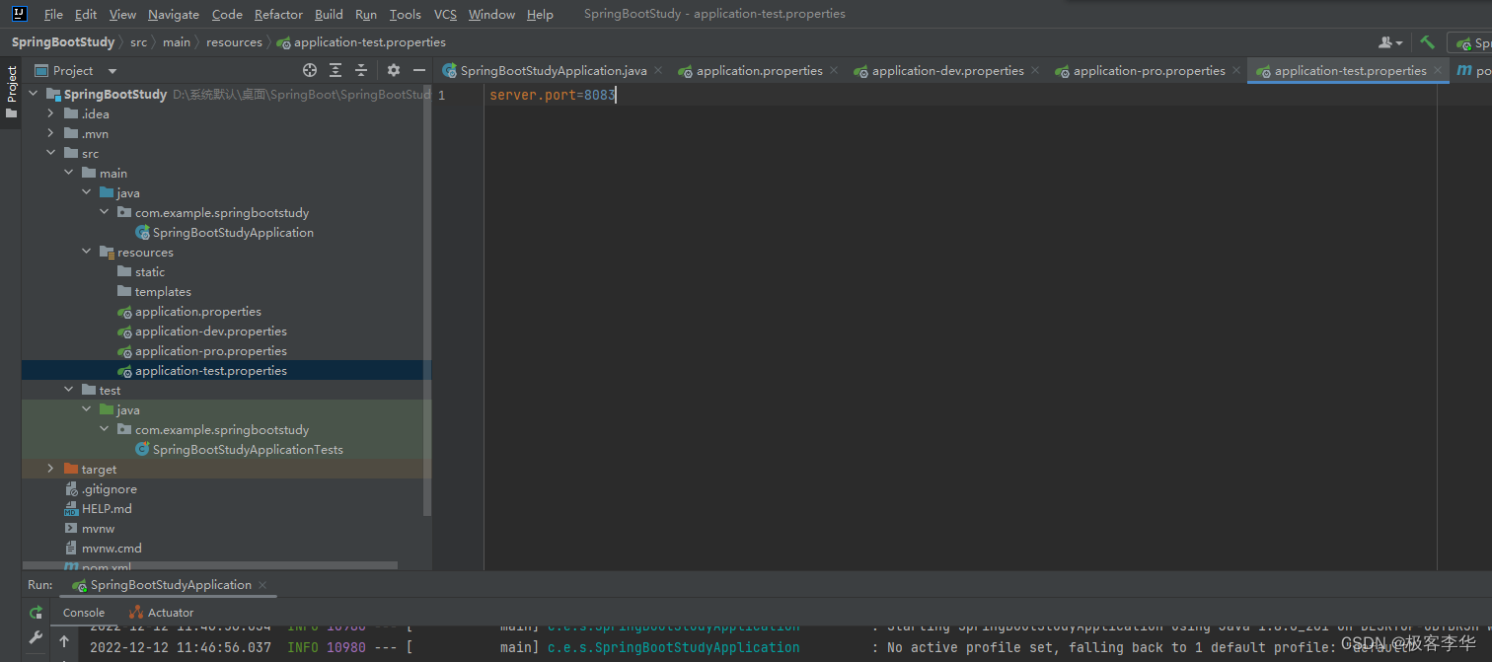Switch to the Console tab
The image size is (1492, 662).
(x=84, y=613)
